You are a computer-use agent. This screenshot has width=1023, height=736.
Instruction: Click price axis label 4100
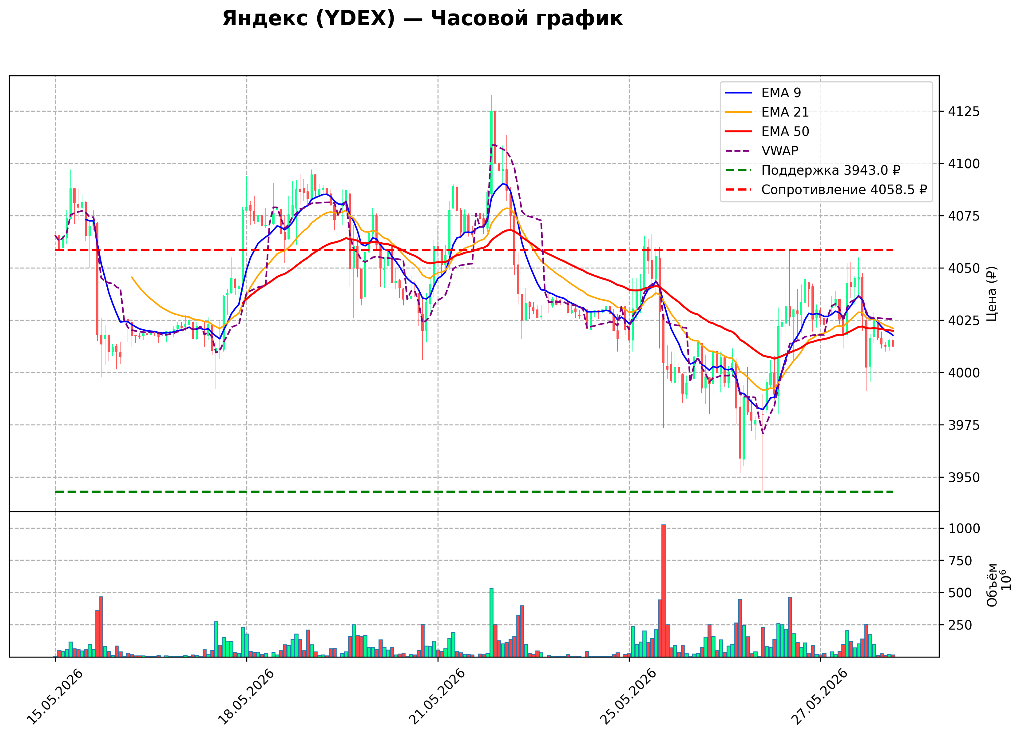[x=964, y=164]
